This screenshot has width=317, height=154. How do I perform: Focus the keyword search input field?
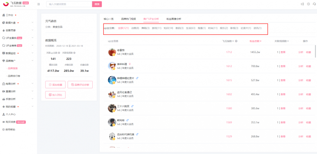pyautogui.click(x=69, y=4)
